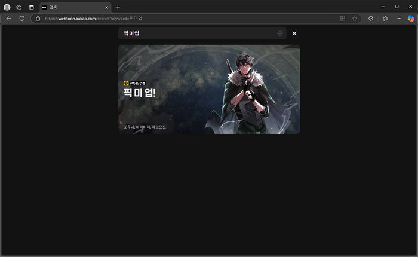This screenshot has height=257, width=418.
Task: Open the split screen icon in address bar
Action: click(343, 19)
